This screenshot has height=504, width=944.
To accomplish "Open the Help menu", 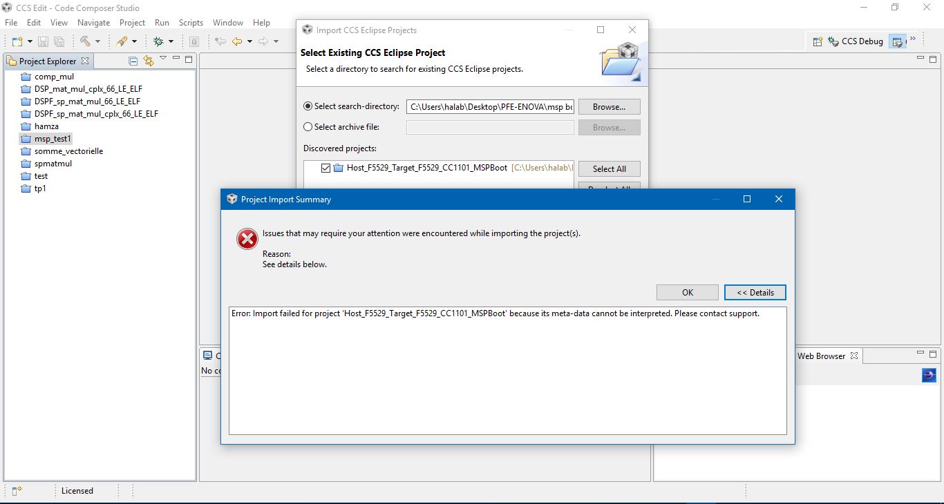I will 261,23.
